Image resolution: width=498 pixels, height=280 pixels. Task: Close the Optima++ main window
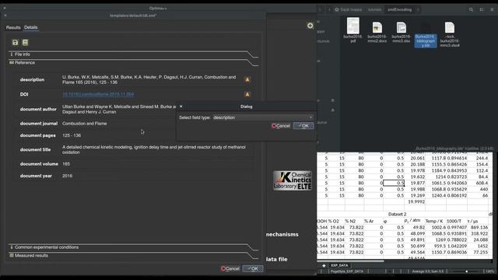(x=5, y=9)
